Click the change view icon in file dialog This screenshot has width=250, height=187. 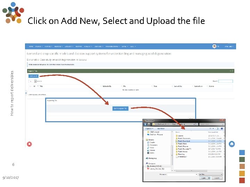pyautogui.click(x=210, y=128)
